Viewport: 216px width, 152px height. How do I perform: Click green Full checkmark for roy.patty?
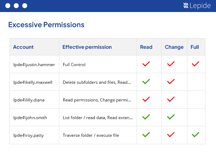coord(196,135)
